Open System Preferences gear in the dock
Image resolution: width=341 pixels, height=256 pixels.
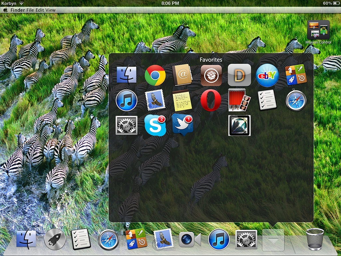tap(246, 239)
